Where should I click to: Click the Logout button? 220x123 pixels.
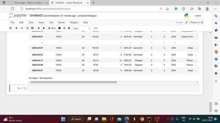tap(198, 16)
